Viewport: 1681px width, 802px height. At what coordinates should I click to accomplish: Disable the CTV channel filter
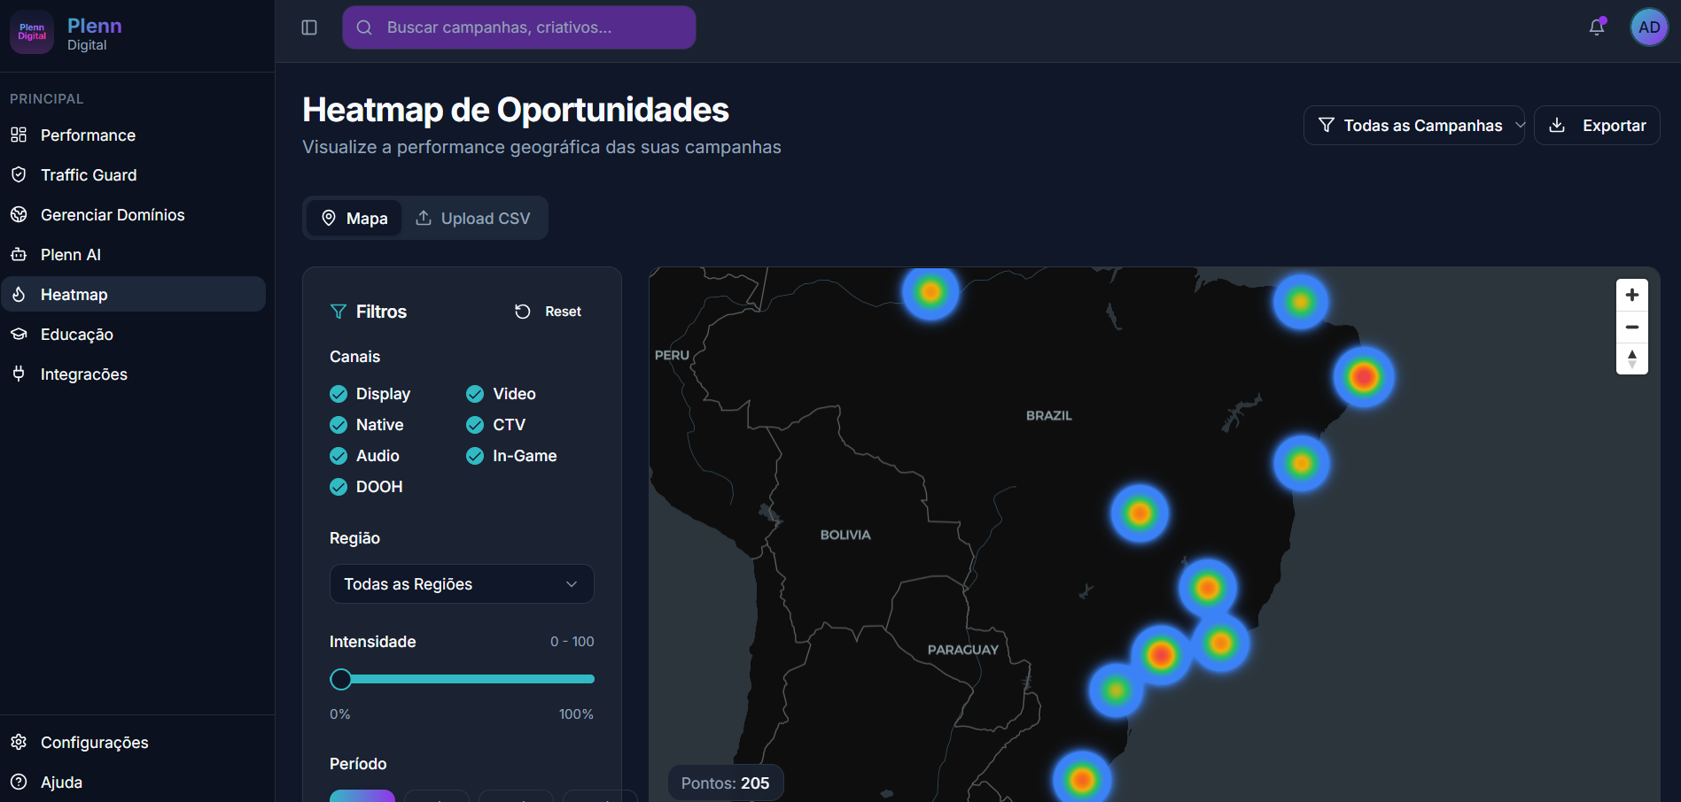pos(474,425)
